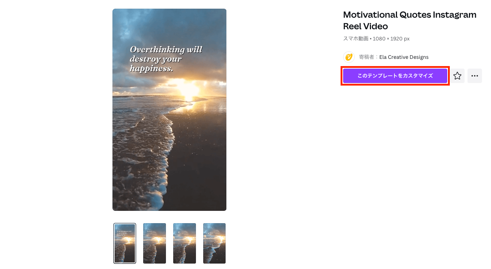
Task: Select the second page thumbnail
Action: click(154, 243)
